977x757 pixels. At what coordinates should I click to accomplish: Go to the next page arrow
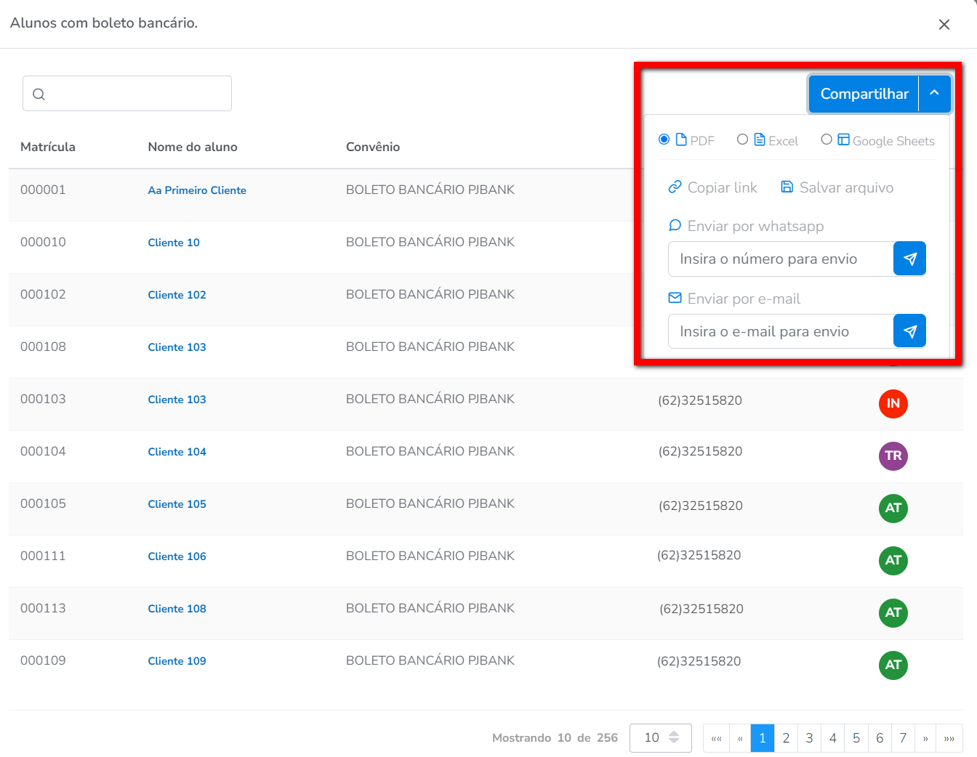point(925,738)
